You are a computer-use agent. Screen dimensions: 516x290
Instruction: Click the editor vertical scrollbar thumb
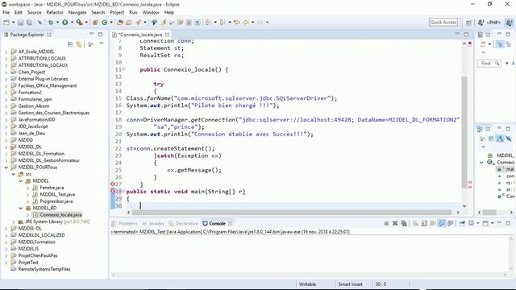click(x=464, y=132)
